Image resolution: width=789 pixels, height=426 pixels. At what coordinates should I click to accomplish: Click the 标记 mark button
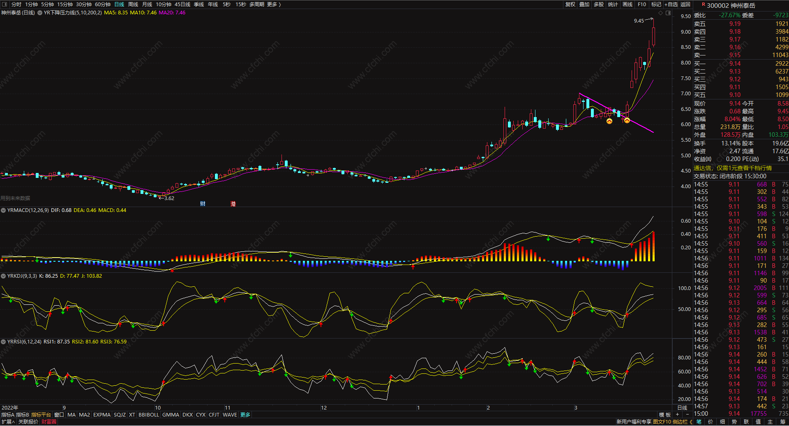click(656, 4)
